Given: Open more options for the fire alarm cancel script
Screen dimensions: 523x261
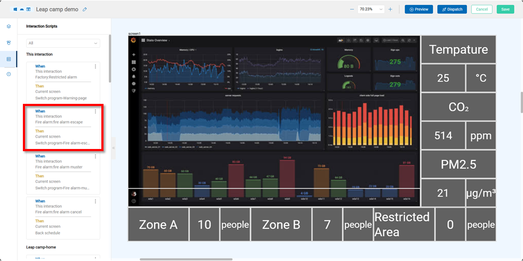Looking at the screenshot, I should pyautogui.click(x=95, y=202).
